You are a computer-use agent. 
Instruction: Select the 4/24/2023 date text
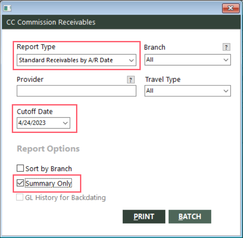pyautogui.click(x=32, y=123)
